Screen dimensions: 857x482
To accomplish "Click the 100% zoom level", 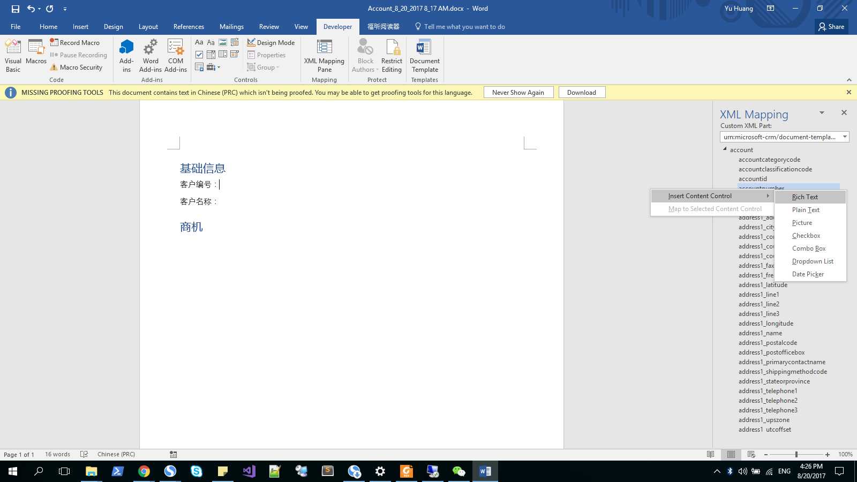I will tap(845, 454).
